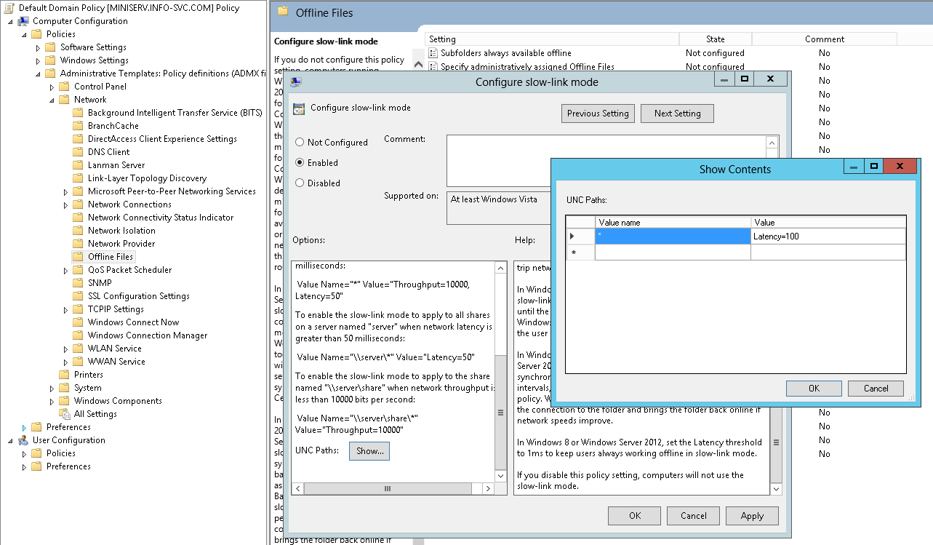Sort by the Comment column header

point(825,39)
